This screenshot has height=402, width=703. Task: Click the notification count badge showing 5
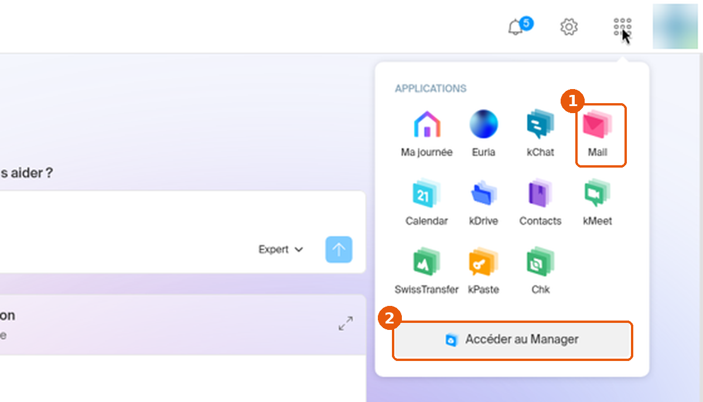[526, 24]
